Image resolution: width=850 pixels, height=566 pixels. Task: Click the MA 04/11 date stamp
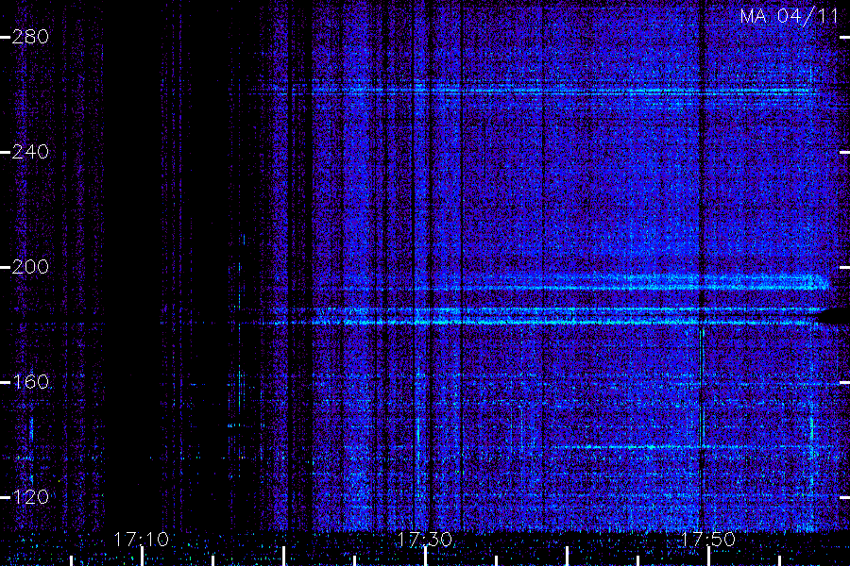790,16
